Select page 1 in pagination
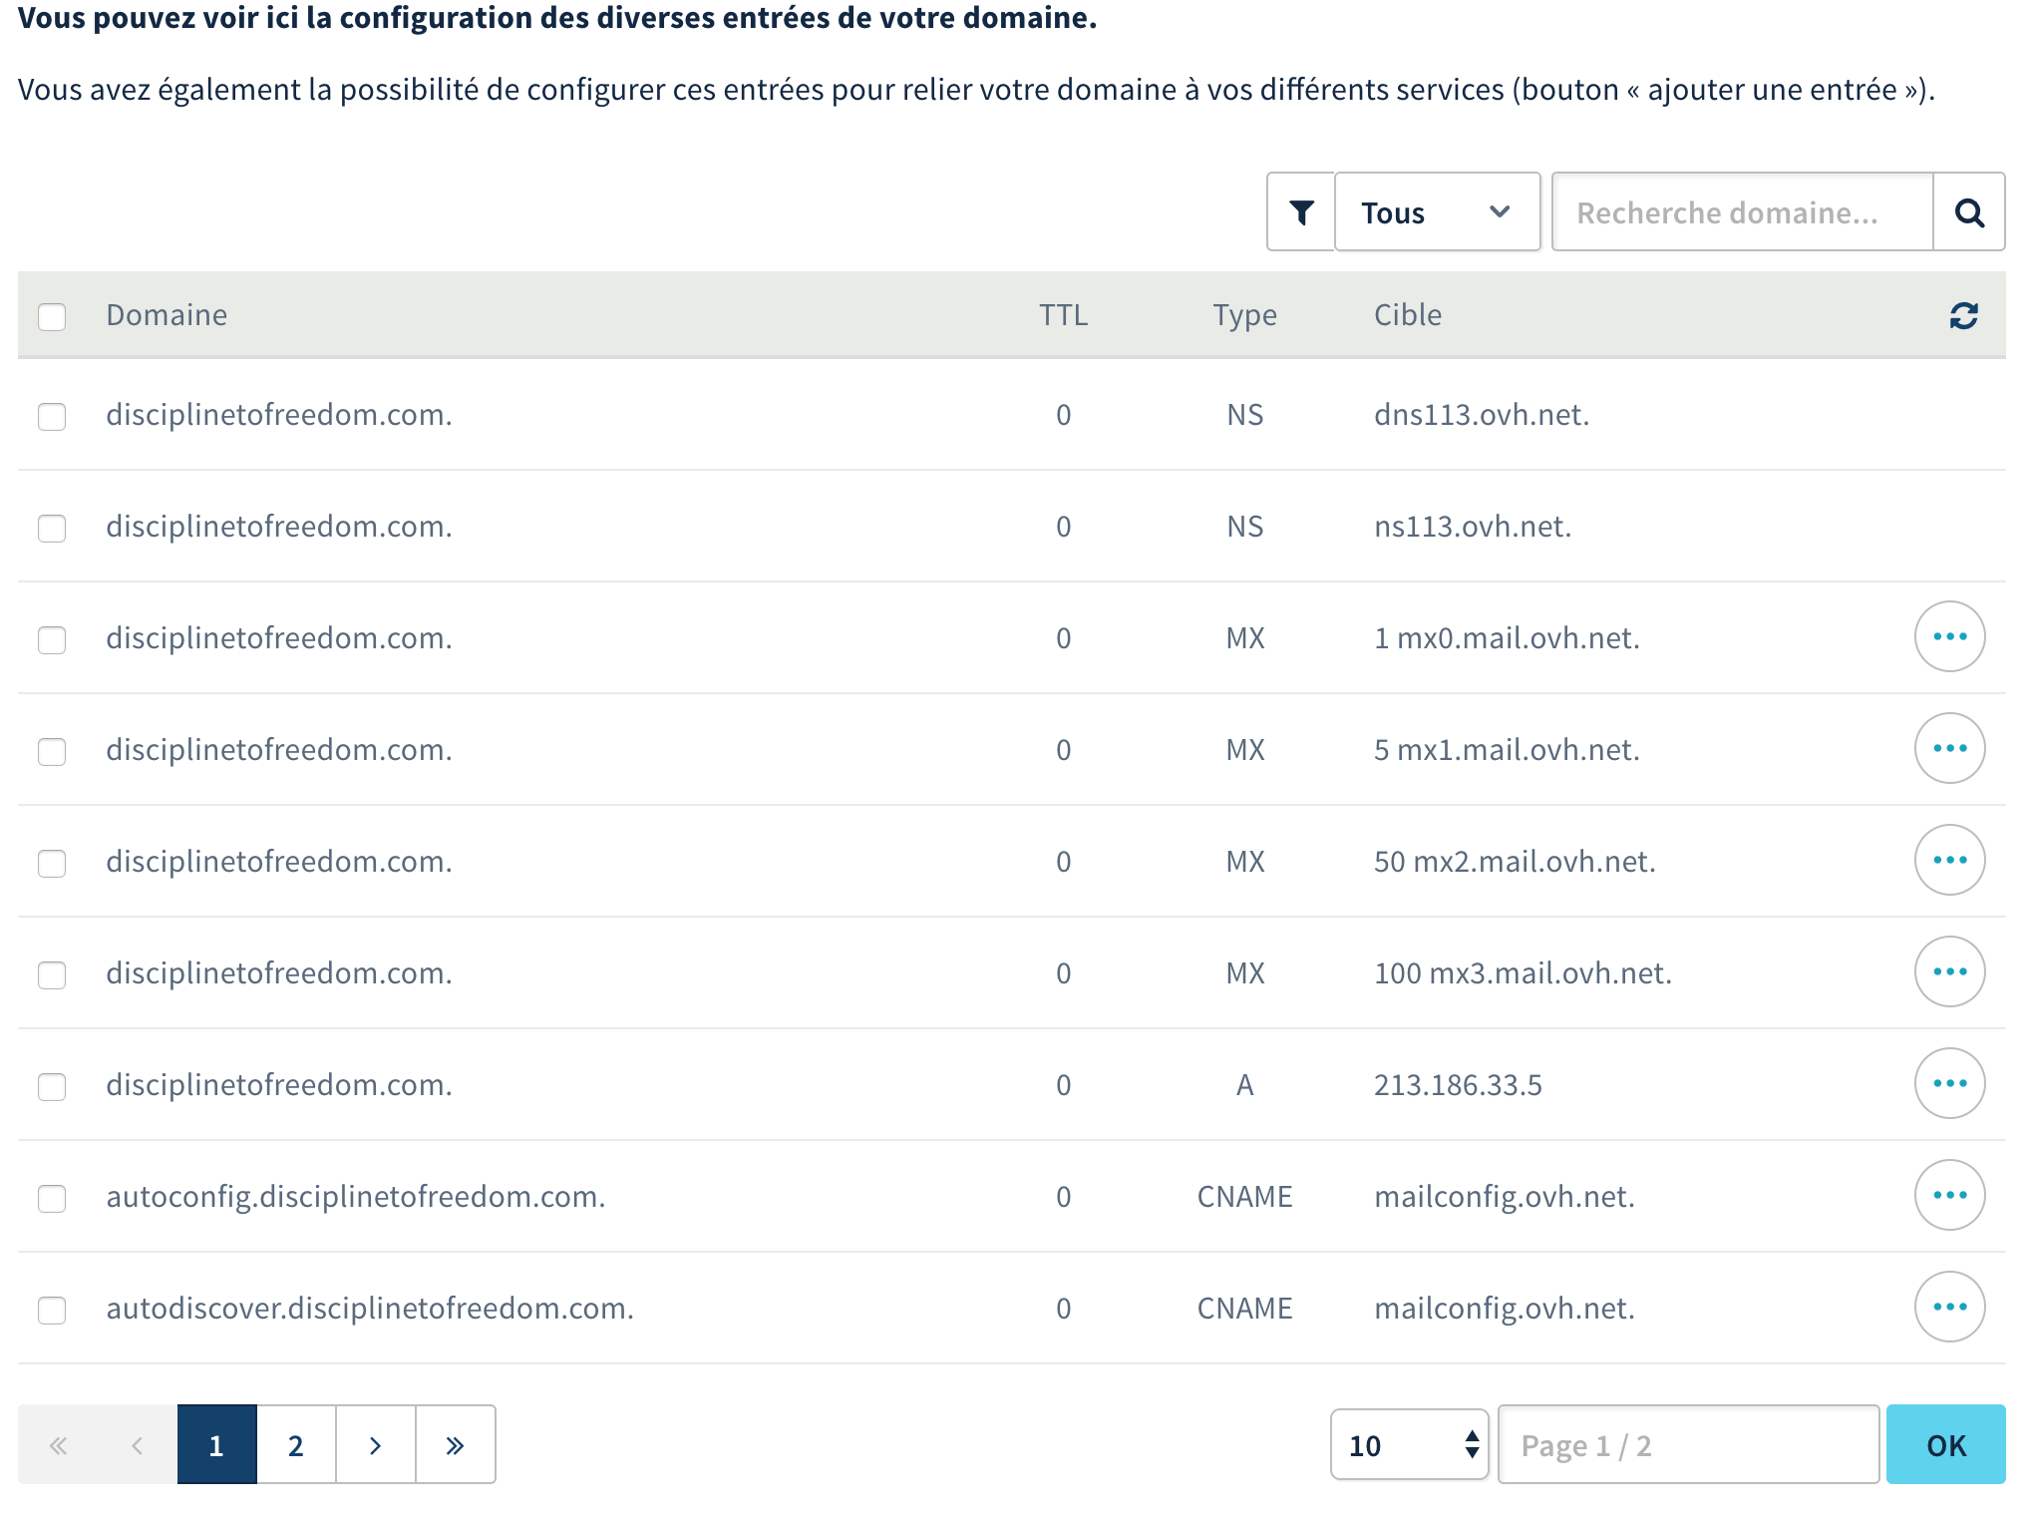This screenshot has width=2038, height=1526. (216, 1445)
